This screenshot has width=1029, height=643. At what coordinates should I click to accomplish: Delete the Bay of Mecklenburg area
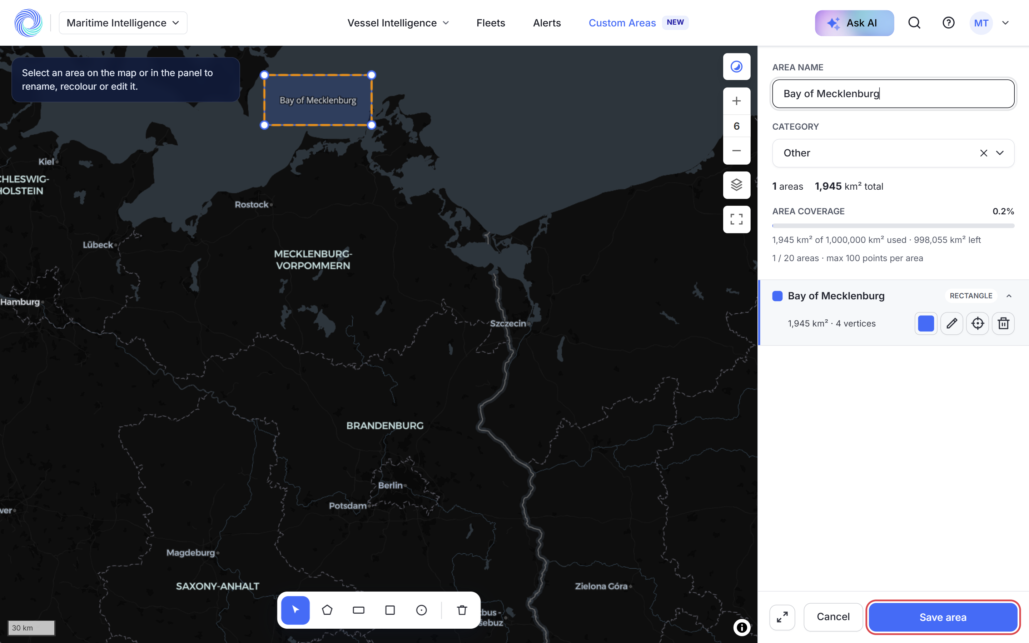[x=1004, y=323]
